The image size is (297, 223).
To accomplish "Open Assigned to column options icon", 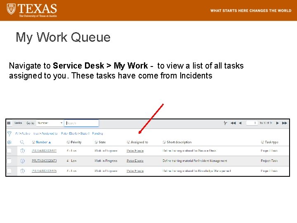I will coord(128,142).
